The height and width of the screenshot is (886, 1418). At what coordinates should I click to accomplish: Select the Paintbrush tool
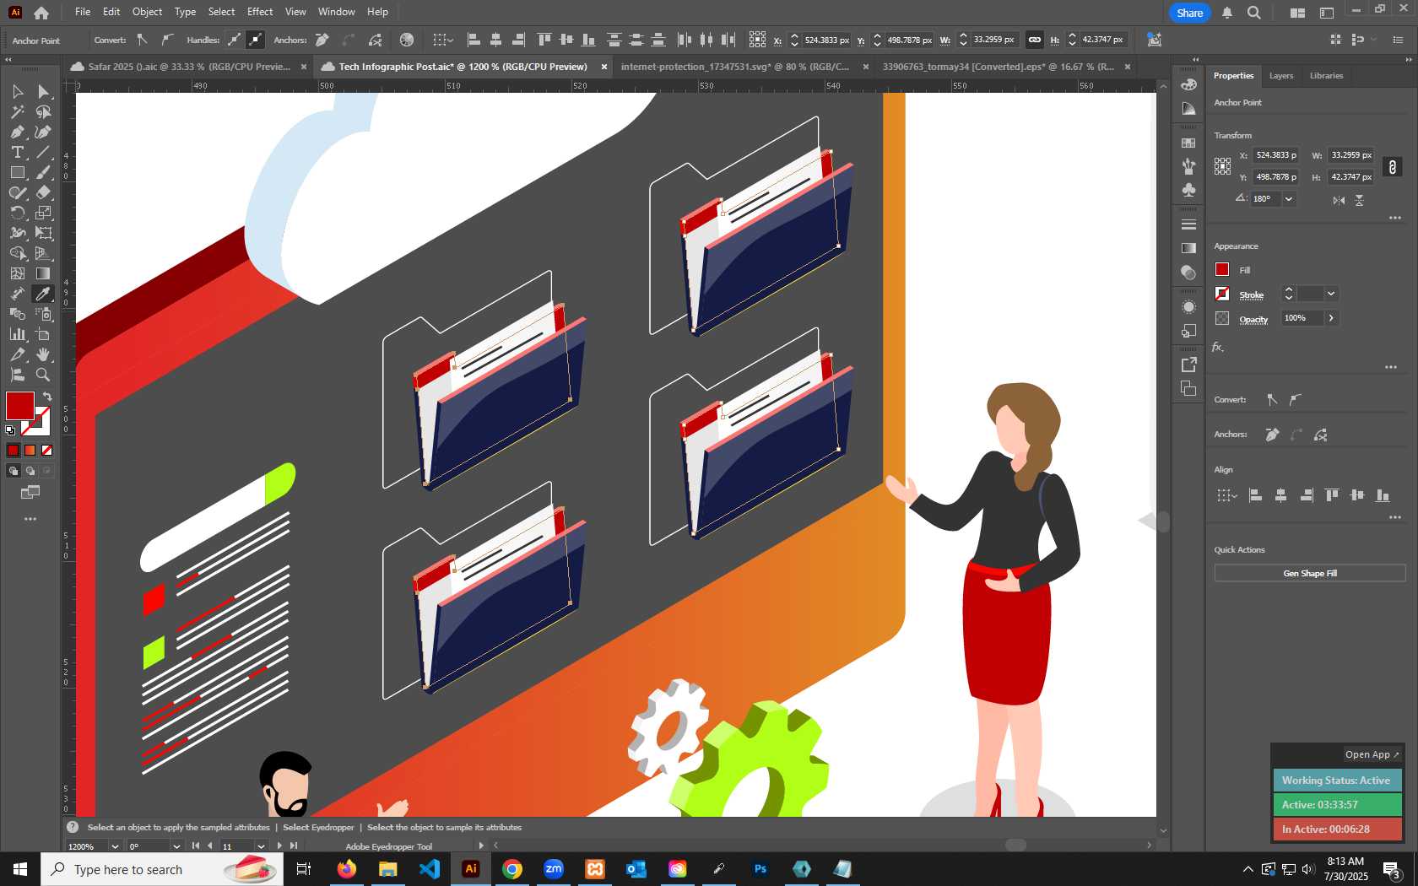click(x=43, y=172)
